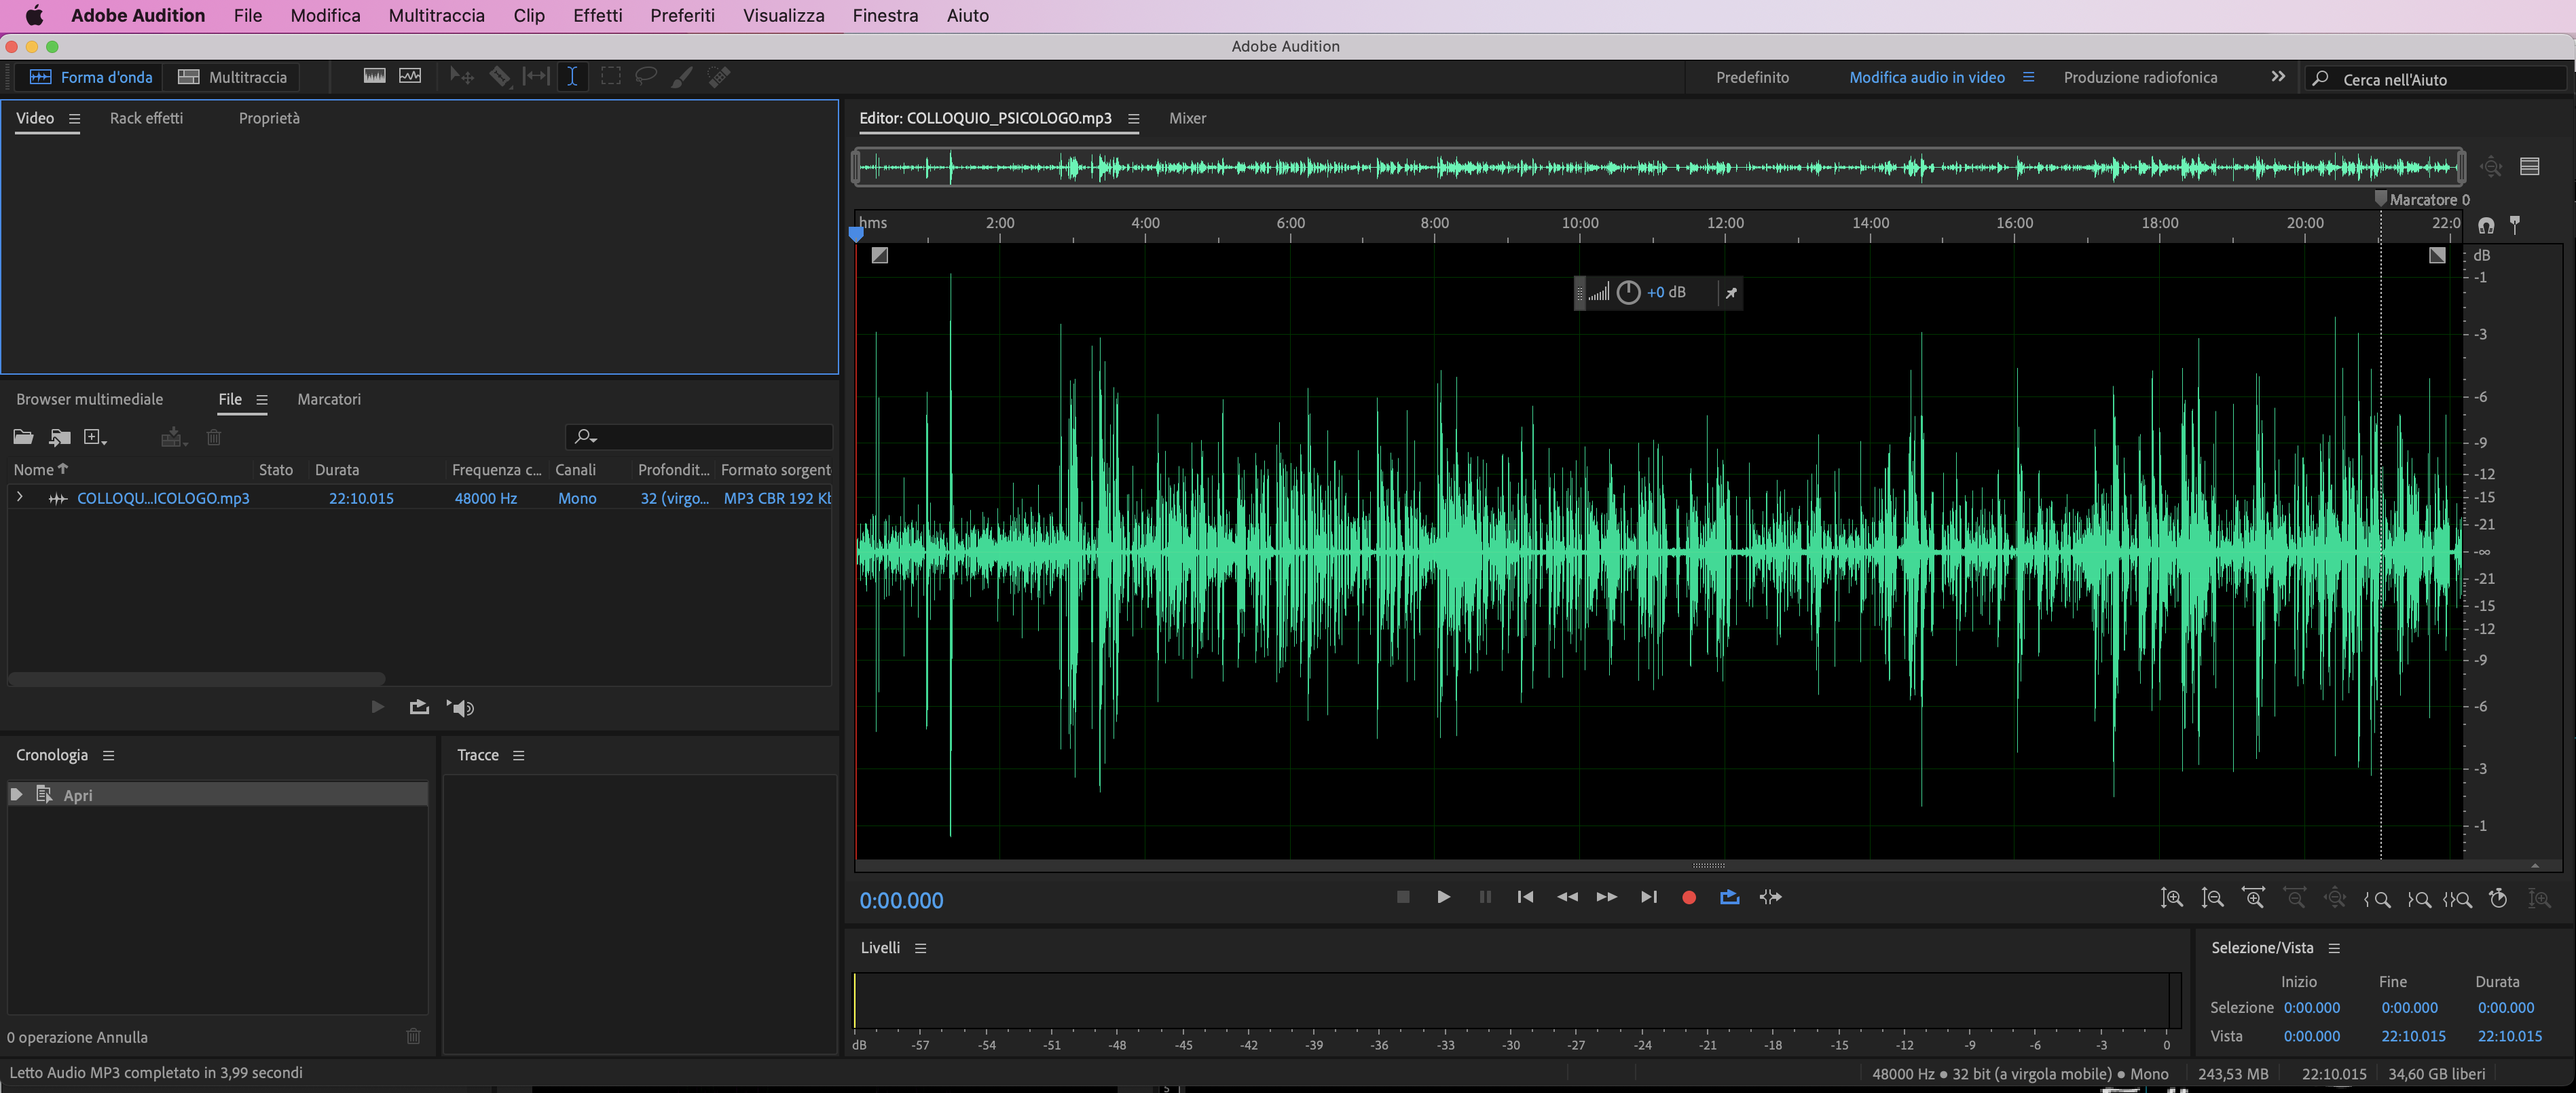Select the Produzione radiofonica workspace
This screenshot has height=1093, width=2576.
pyautogui.click(x=2140, y=77)
